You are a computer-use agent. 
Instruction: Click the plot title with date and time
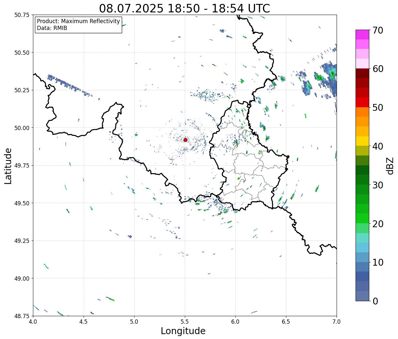click(184, 8)
